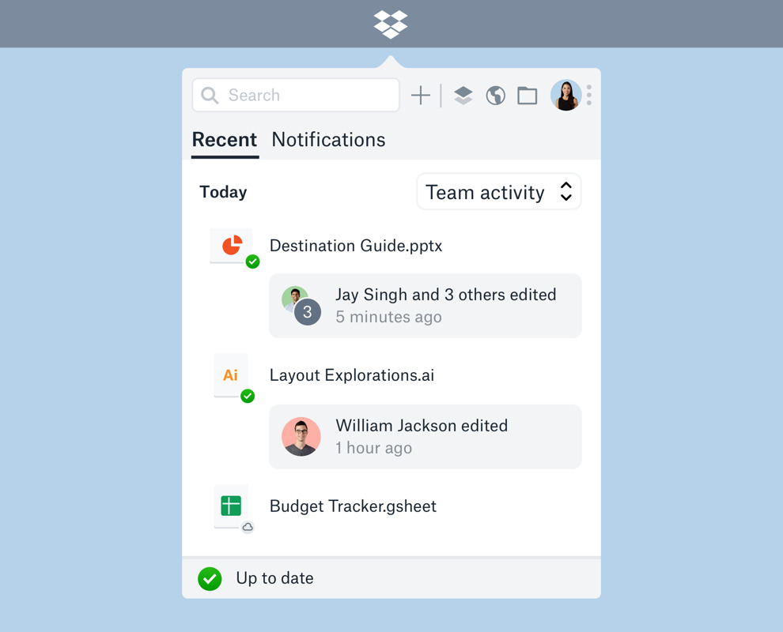Open the Paper stacked-layers icon
This screenshot has width=783, height=632.
point(463,96)
